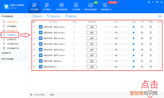
Task: Open more options for file number 3
Action: tap(159, 38)
